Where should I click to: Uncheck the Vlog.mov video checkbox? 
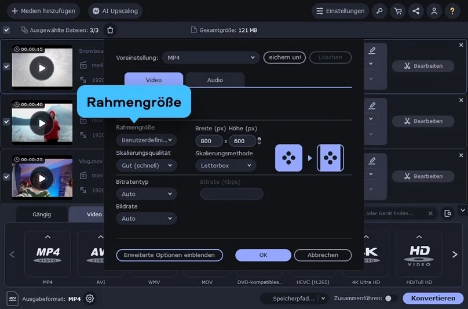pos(6,177)
